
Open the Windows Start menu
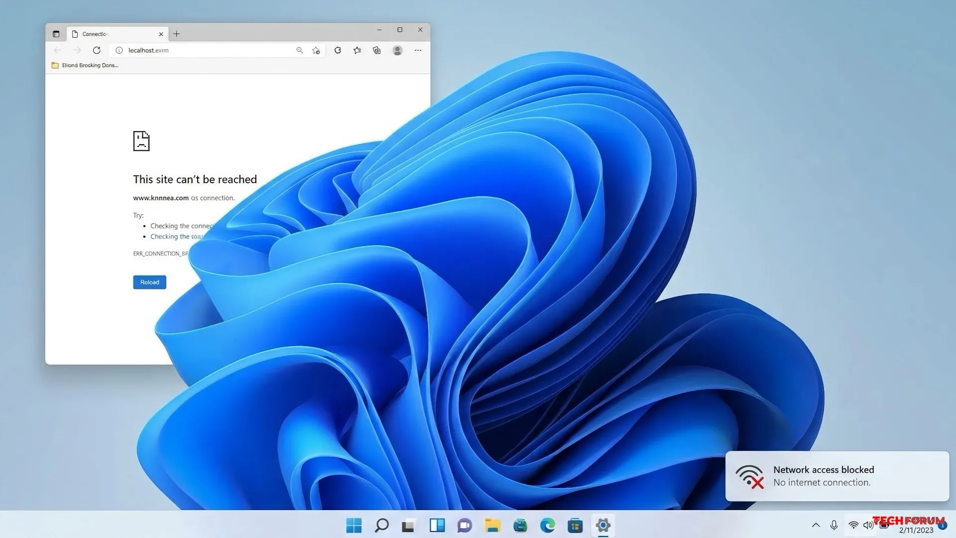(354, 525)
